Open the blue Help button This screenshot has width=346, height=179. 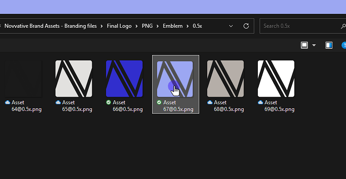pyautogui.click(x=344, y=45)
